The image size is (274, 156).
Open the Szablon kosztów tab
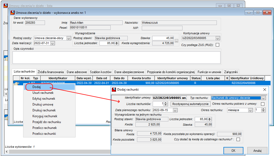(x=101, y=72)
